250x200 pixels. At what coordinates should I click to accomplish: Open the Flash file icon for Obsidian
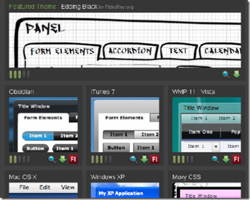[73, 159]
